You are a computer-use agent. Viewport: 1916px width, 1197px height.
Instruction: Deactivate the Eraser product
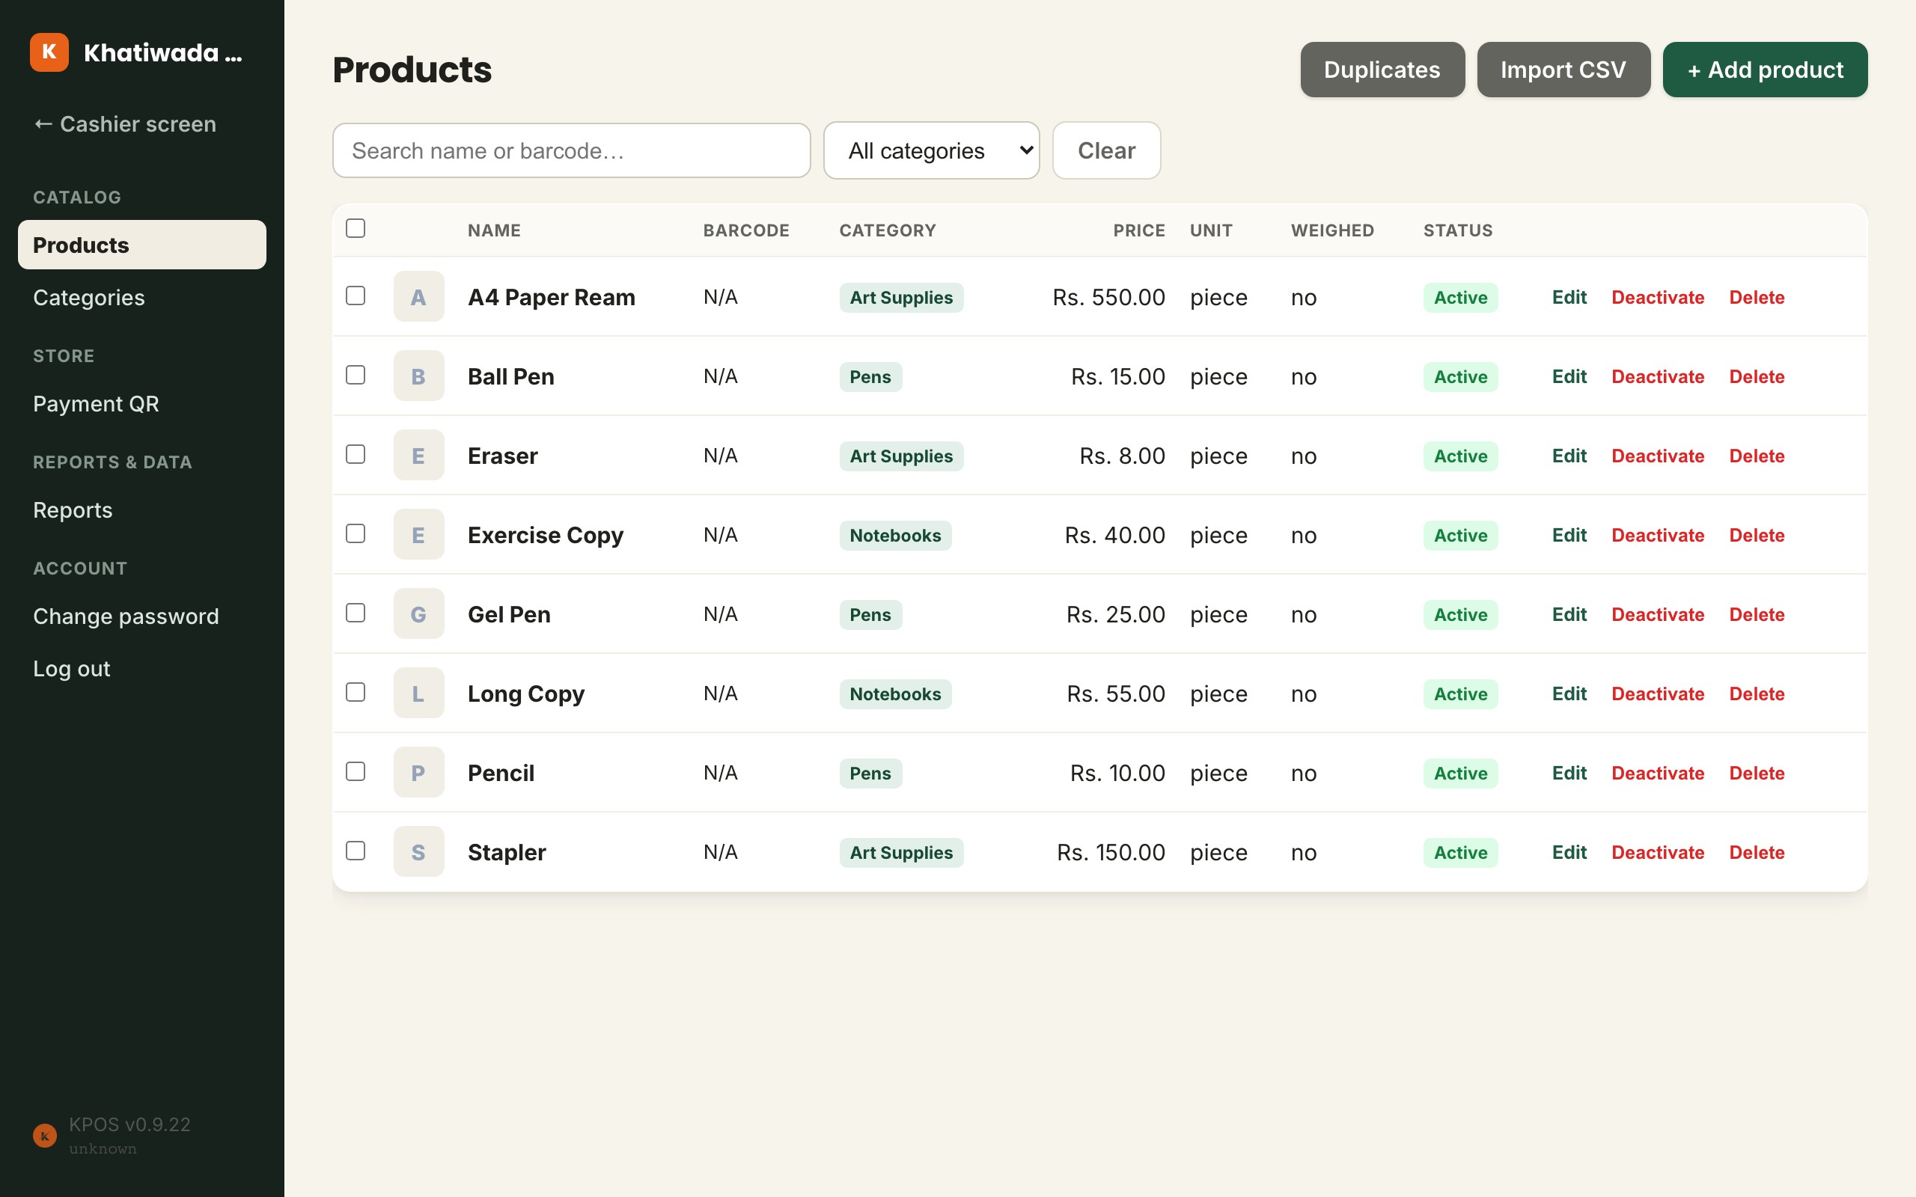pos(1658,456)
